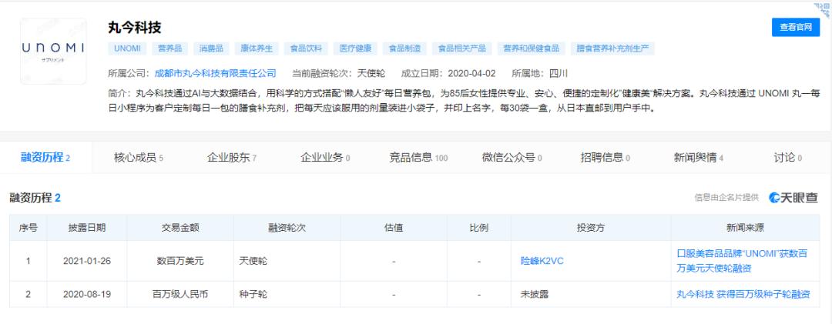Screen dimensions: 832x324
Task: Click the UNOMI company logo thumbnail
Action: (x=53, y=51)
